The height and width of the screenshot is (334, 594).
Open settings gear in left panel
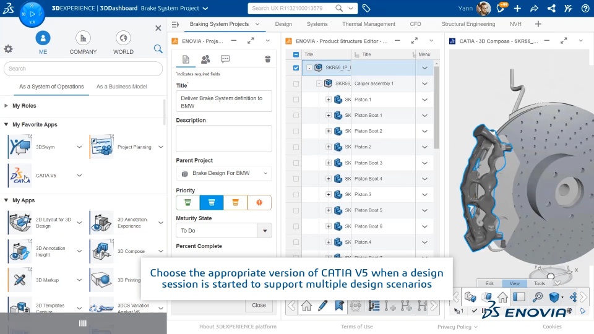click(x=8, y=48)
